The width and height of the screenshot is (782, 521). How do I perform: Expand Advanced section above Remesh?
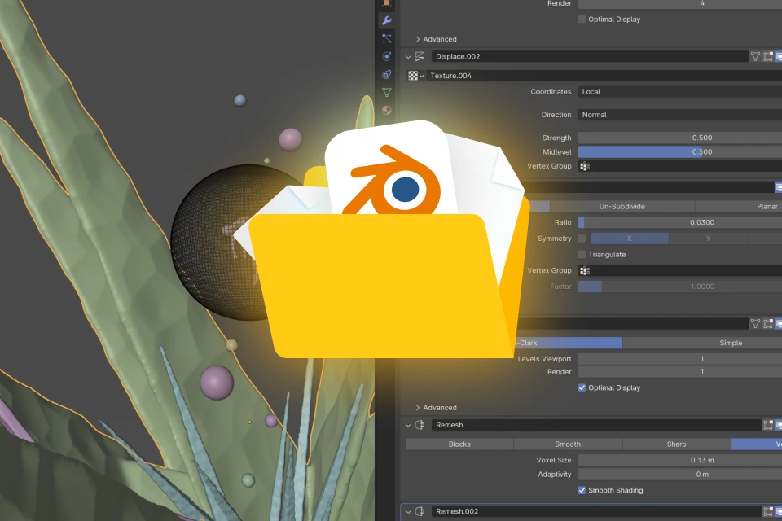click(435, 407)
